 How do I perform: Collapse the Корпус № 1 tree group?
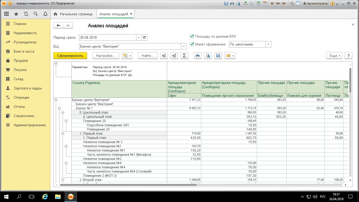click(59, 108)
